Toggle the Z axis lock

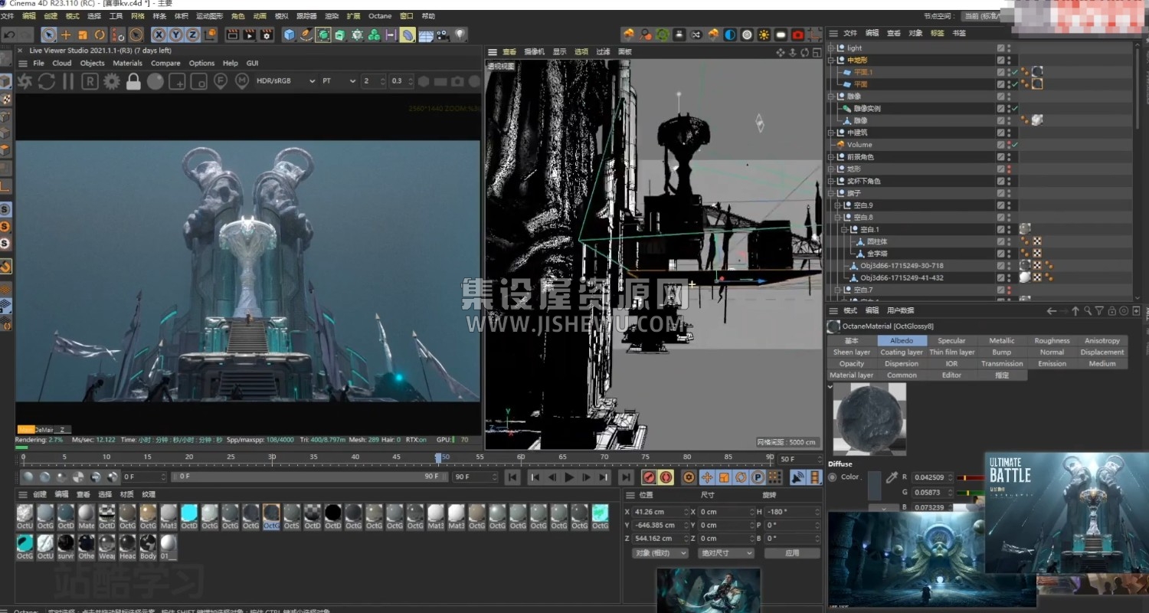pos(192,34)
